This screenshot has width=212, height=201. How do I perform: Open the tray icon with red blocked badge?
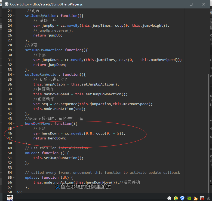click(202, 198)
